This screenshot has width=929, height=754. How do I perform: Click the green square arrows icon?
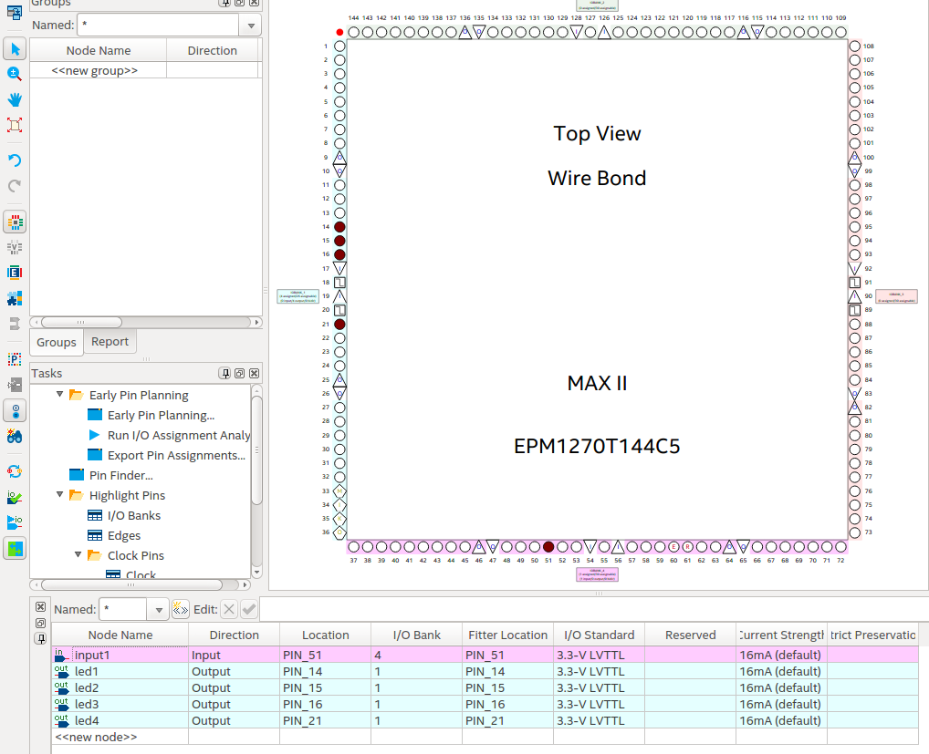15,549
